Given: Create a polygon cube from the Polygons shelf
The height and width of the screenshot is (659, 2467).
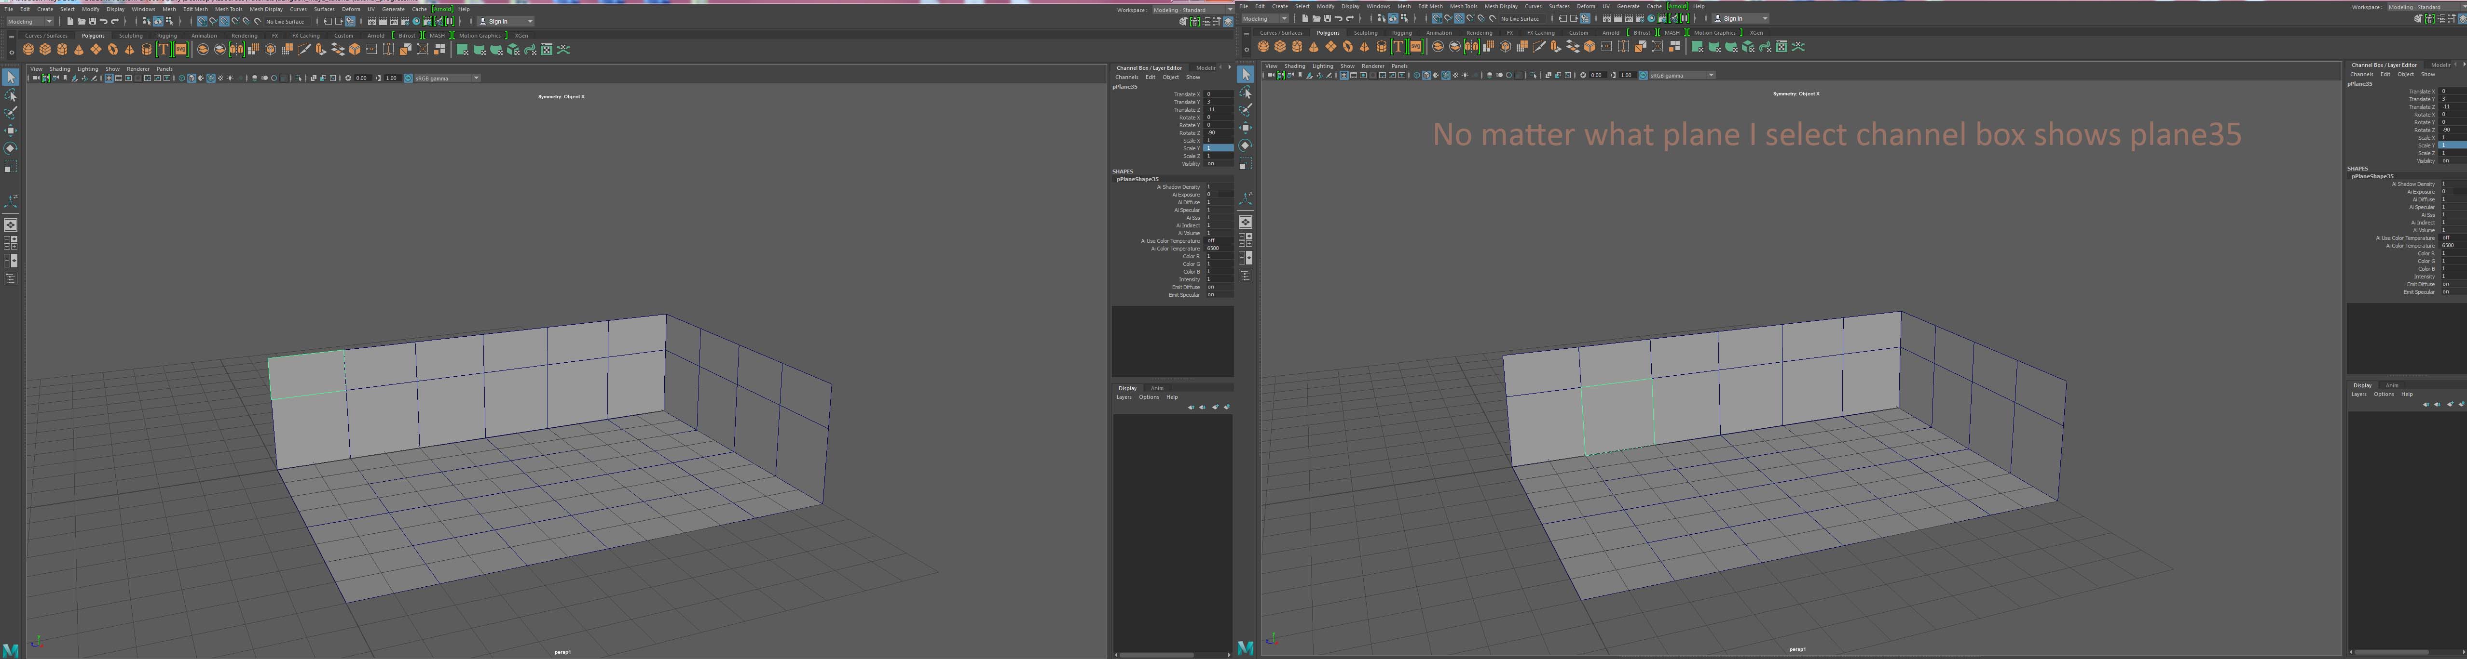Looking at the screenshot, I should [x=45, y=49].
